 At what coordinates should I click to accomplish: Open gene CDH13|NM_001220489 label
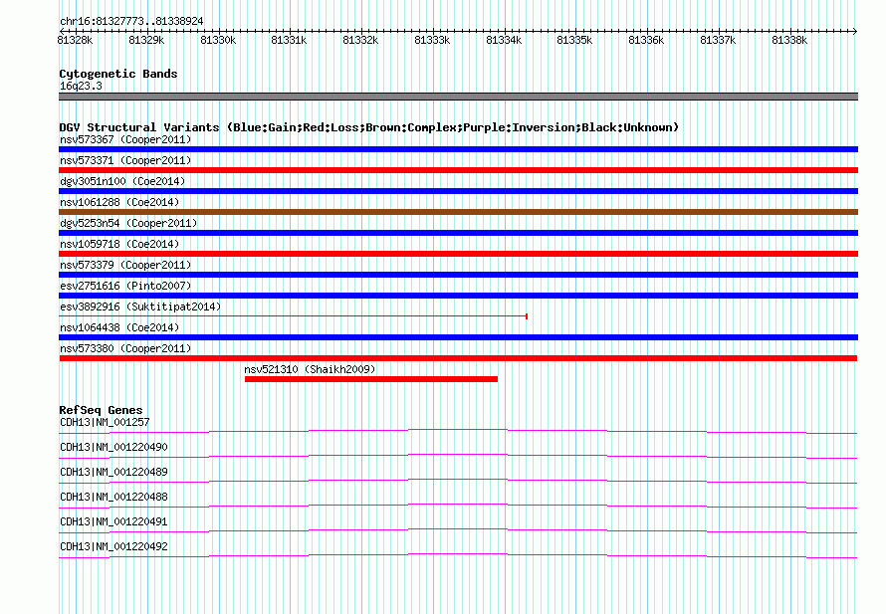[x=113, y=472]
